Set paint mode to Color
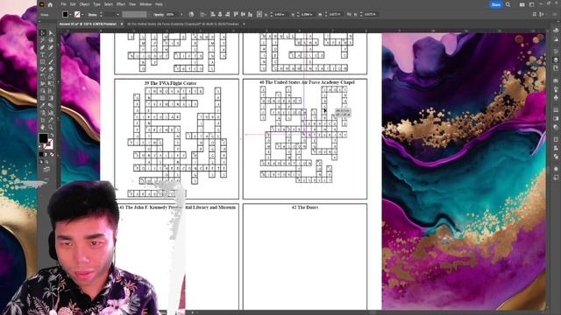This screenshot has width=561, height=315. click(41, 154)
